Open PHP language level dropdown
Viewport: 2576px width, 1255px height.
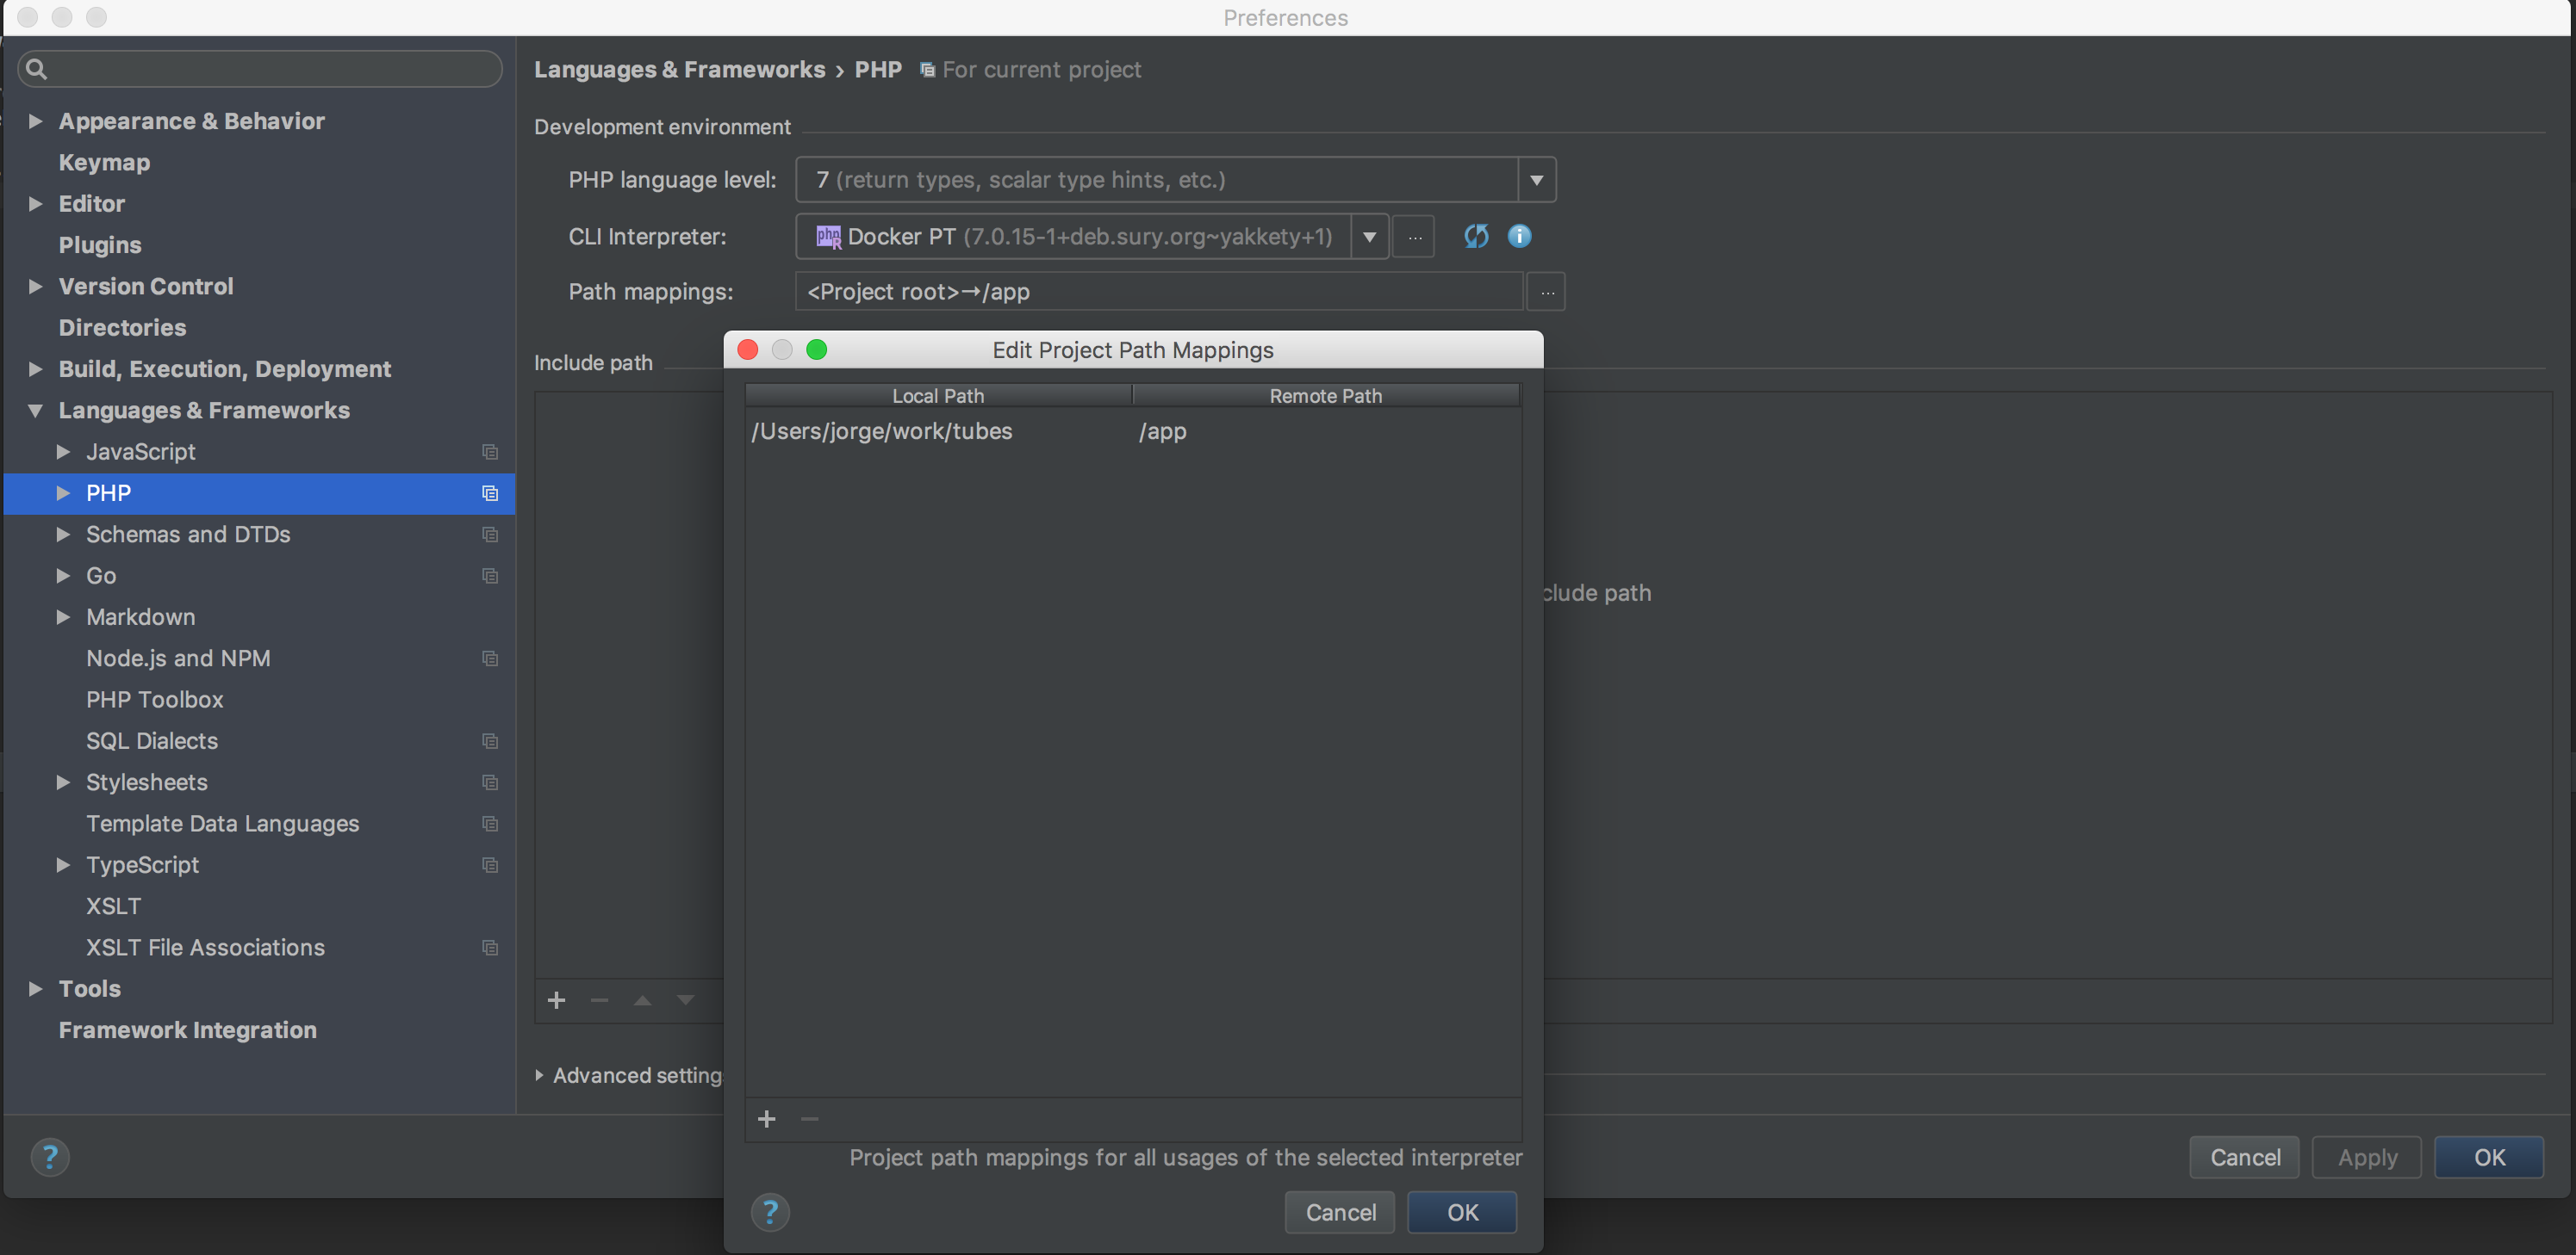[x=1536, y=180]
